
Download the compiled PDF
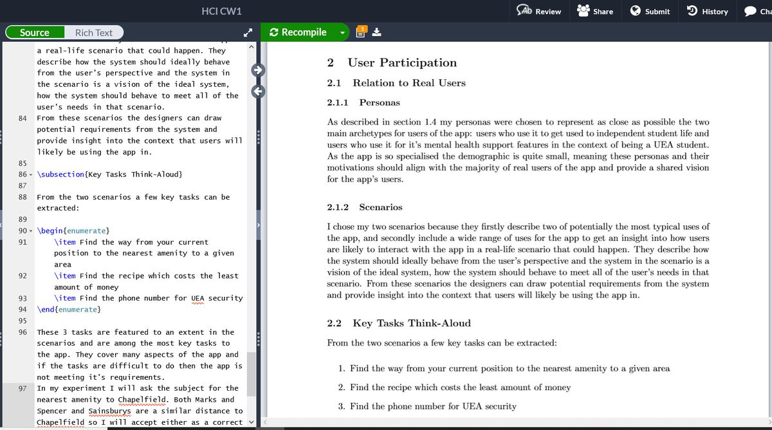[x=377, y=32]
